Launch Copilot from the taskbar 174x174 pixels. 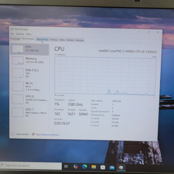click(x=75, y=166)
